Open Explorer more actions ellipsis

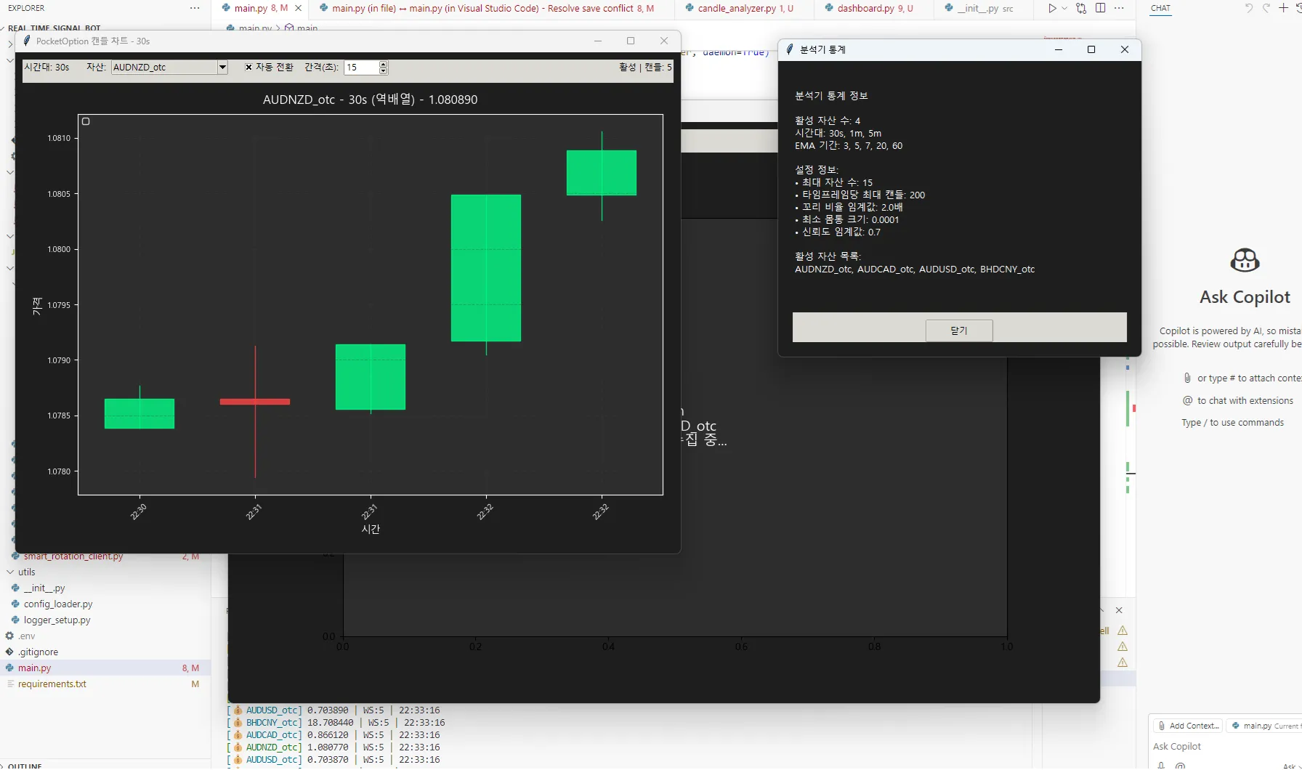point(195,8)
